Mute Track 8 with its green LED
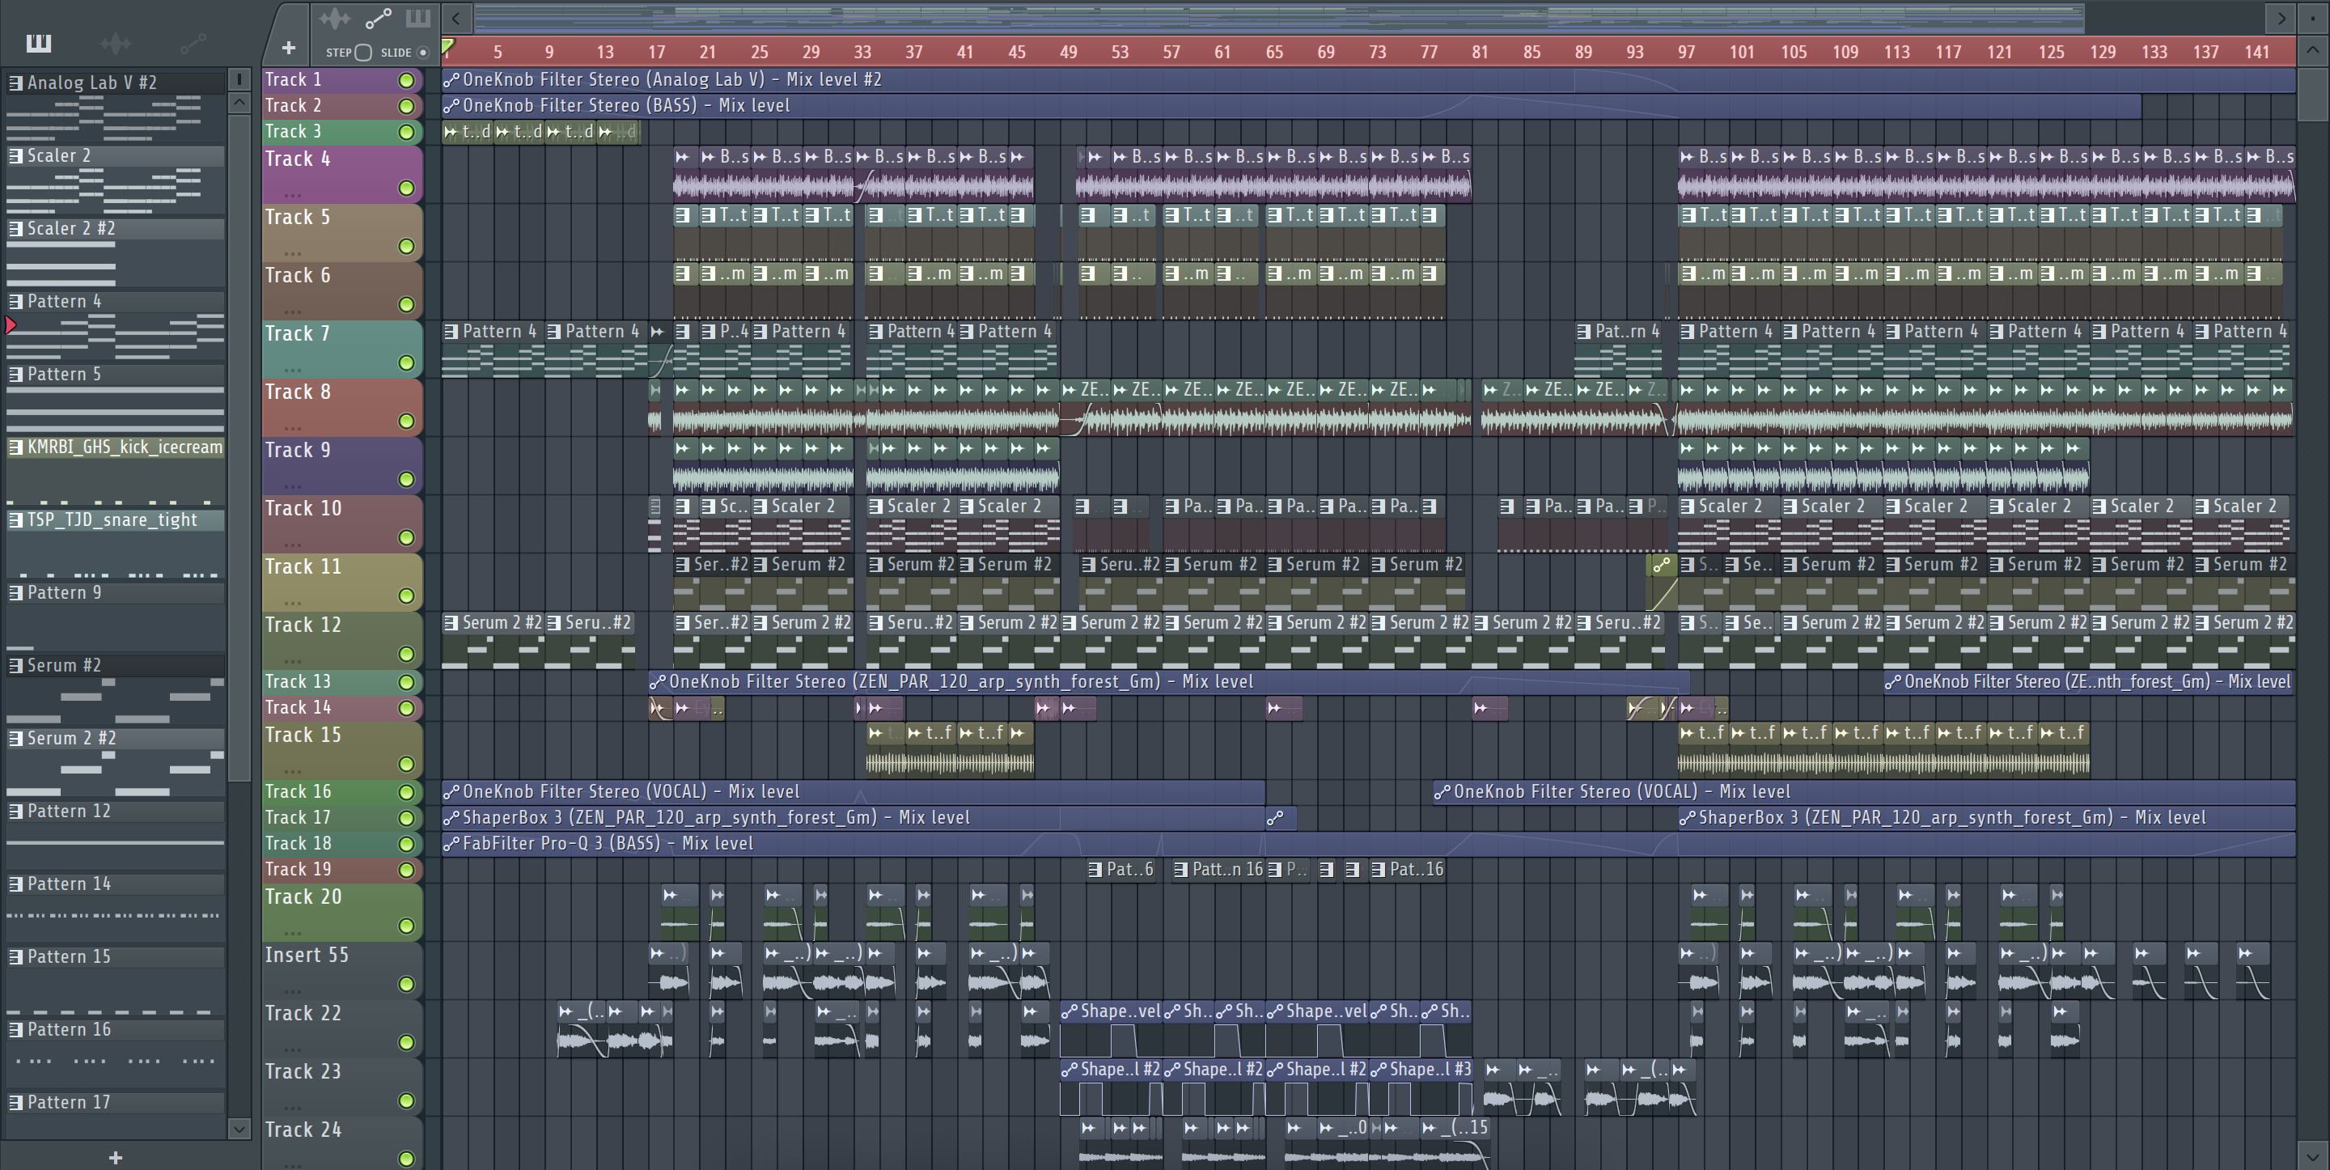This screenshot has width=2330, height=1170. pos(406,421)
